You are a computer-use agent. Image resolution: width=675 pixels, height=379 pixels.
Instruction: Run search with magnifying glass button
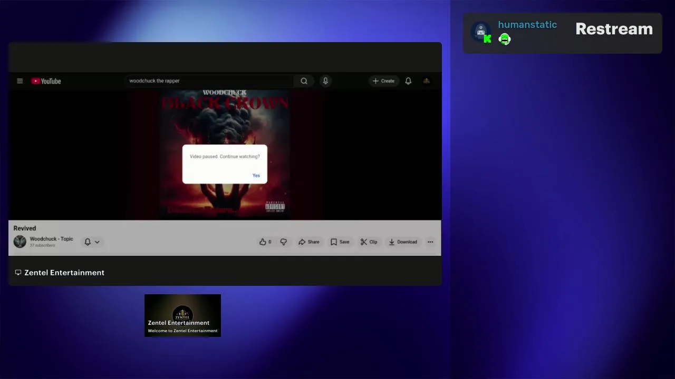(x=304, y=81)
